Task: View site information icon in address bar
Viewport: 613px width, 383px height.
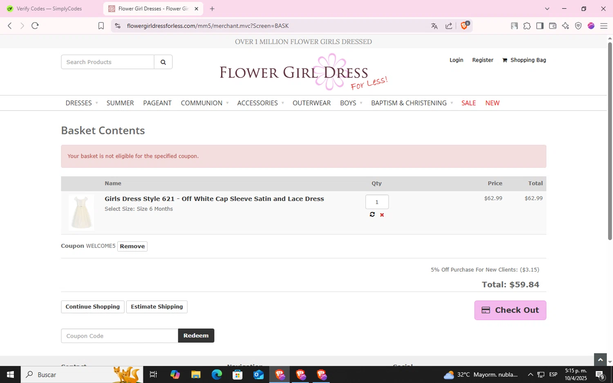Action: [x=118, y=26]
